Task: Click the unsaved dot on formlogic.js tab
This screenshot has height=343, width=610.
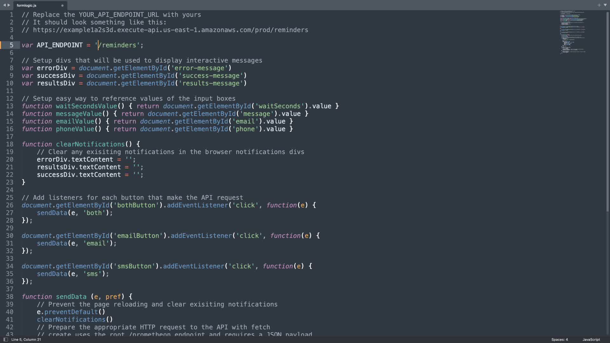Action: pyautogui.click(x=62, y=5)
